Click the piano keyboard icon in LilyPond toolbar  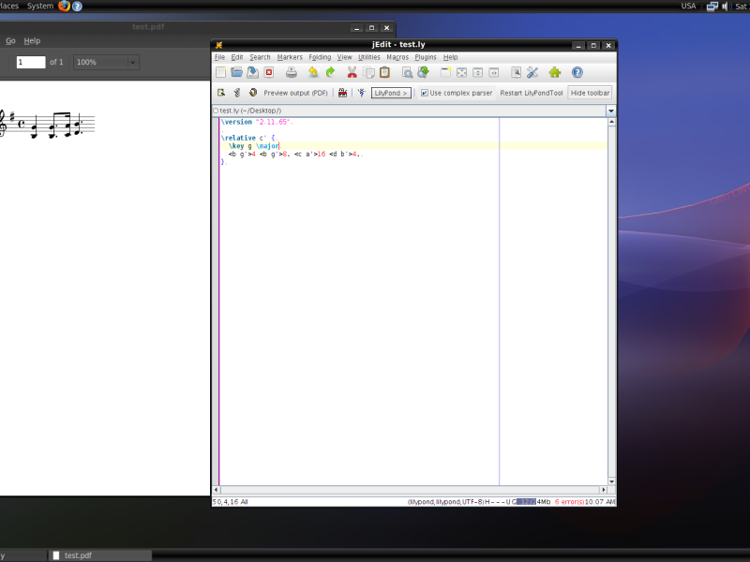[342, 93]
